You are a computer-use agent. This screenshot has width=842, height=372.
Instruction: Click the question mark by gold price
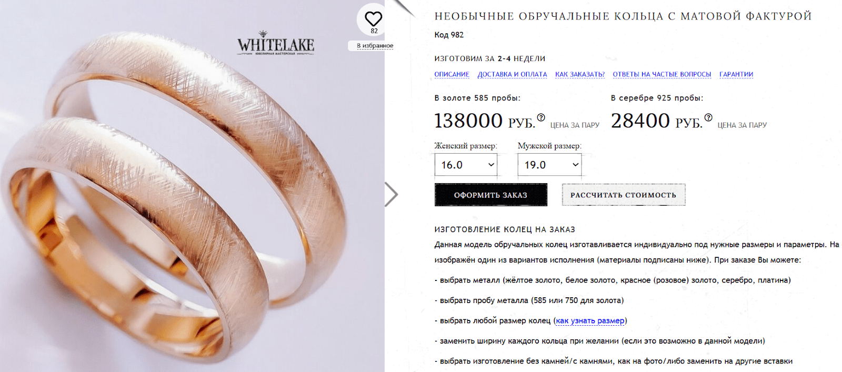click(x=541, y=117)
